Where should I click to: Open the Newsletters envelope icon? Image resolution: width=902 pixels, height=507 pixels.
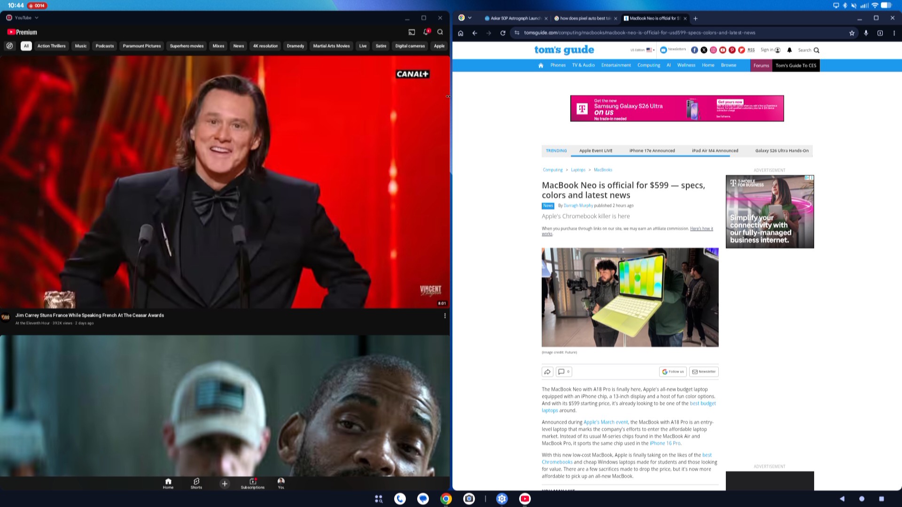[x=663, y=50]
